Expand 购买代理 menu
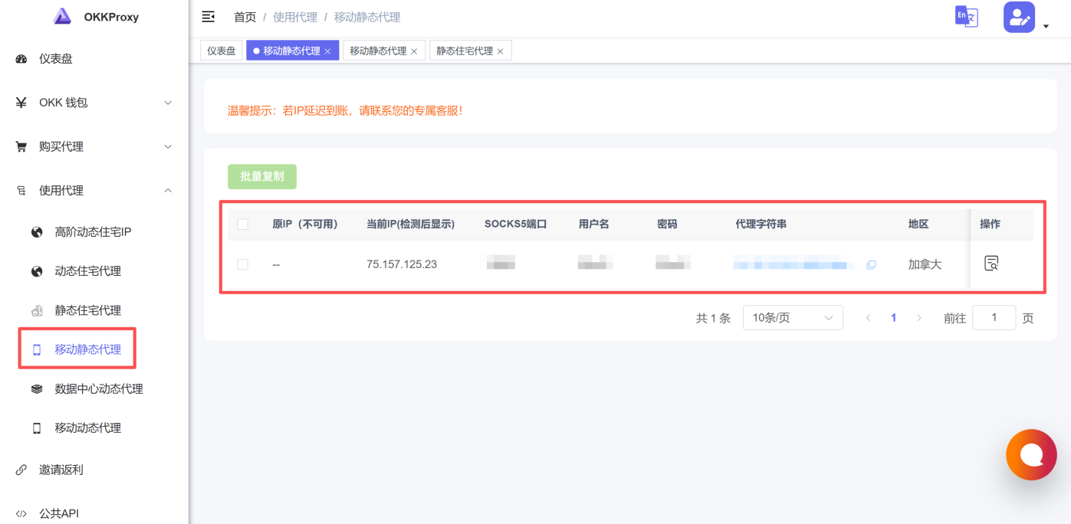This screenshot has height=524, width=1071. (x=94, y=146)
